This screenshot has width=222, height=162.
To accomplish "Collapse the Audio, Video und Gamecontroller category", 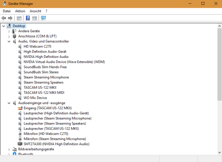I will point(9,41).
